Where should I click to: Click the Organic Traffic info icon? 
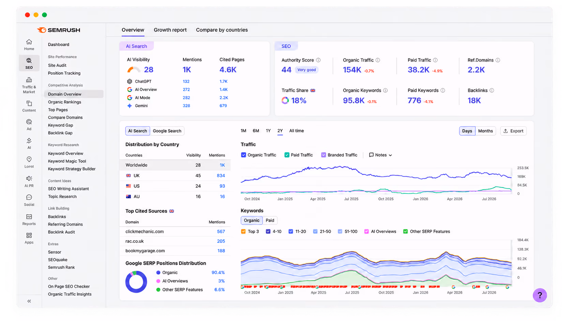click(378, 60)
